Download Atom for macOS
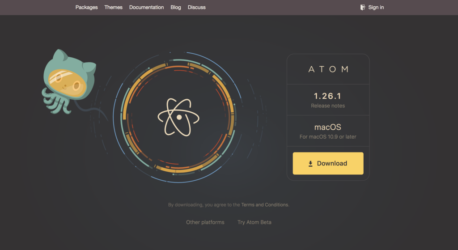The image size is (458, 250). click(328, 163)
